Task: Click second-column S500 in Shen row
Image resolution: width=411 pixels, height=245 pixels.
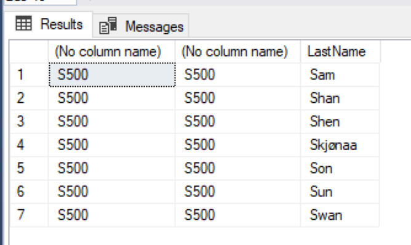Action: point(238,121)
